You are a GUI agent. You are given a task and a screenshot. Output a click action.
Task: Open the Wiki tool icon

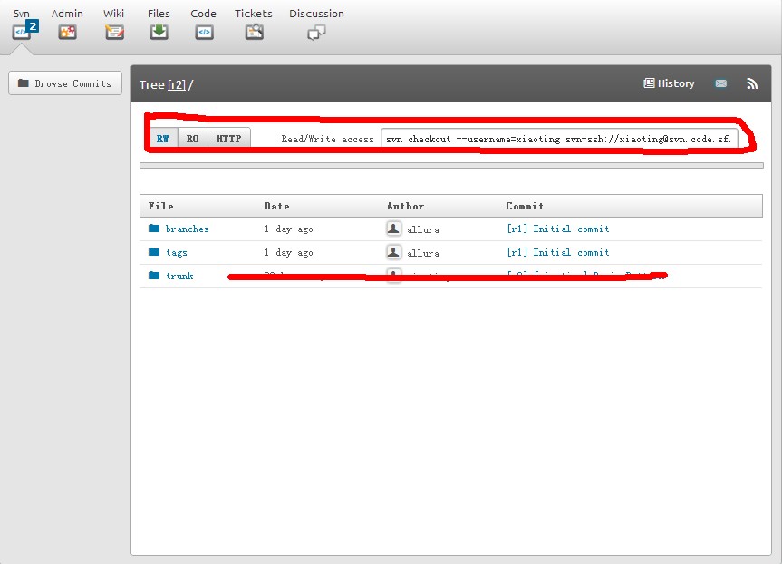[114, 32]
